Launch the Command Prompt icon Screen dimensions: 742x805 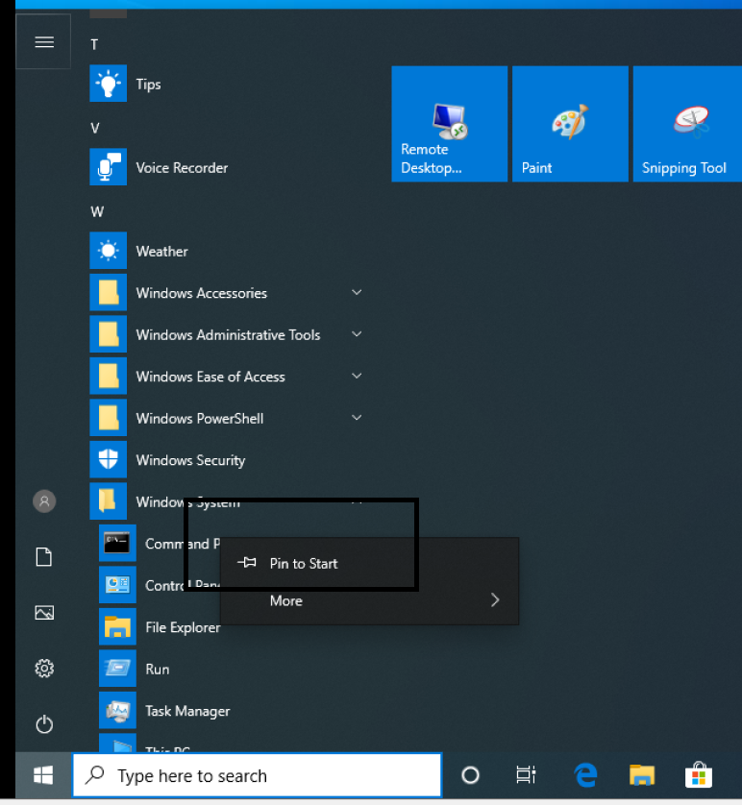pyautogui.click(x=117, y=543)
